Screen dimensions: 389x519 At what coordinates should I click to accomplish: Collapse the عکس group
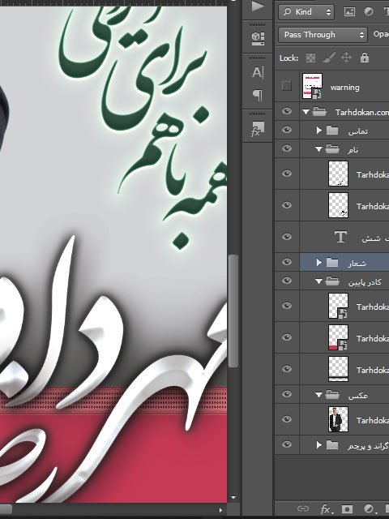318,395
